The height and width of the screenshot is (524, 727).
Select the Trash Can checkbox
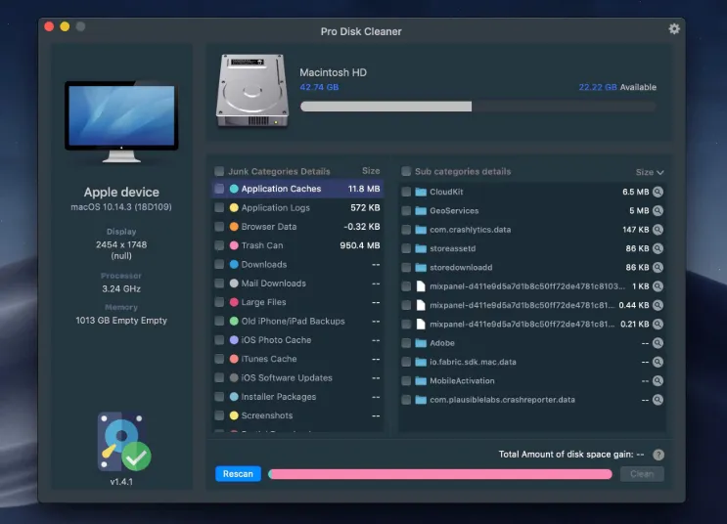click(219, 245)
